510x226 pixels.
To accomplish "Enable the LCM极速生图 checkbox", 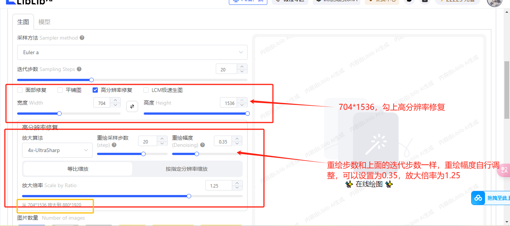I will (146, 90).
